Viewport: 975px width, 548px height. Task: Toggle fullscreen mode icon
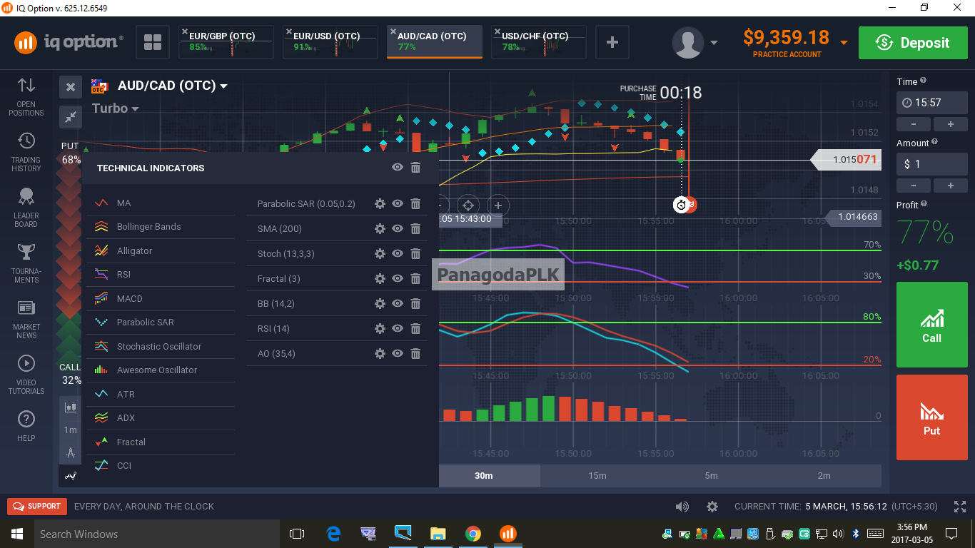960,507
